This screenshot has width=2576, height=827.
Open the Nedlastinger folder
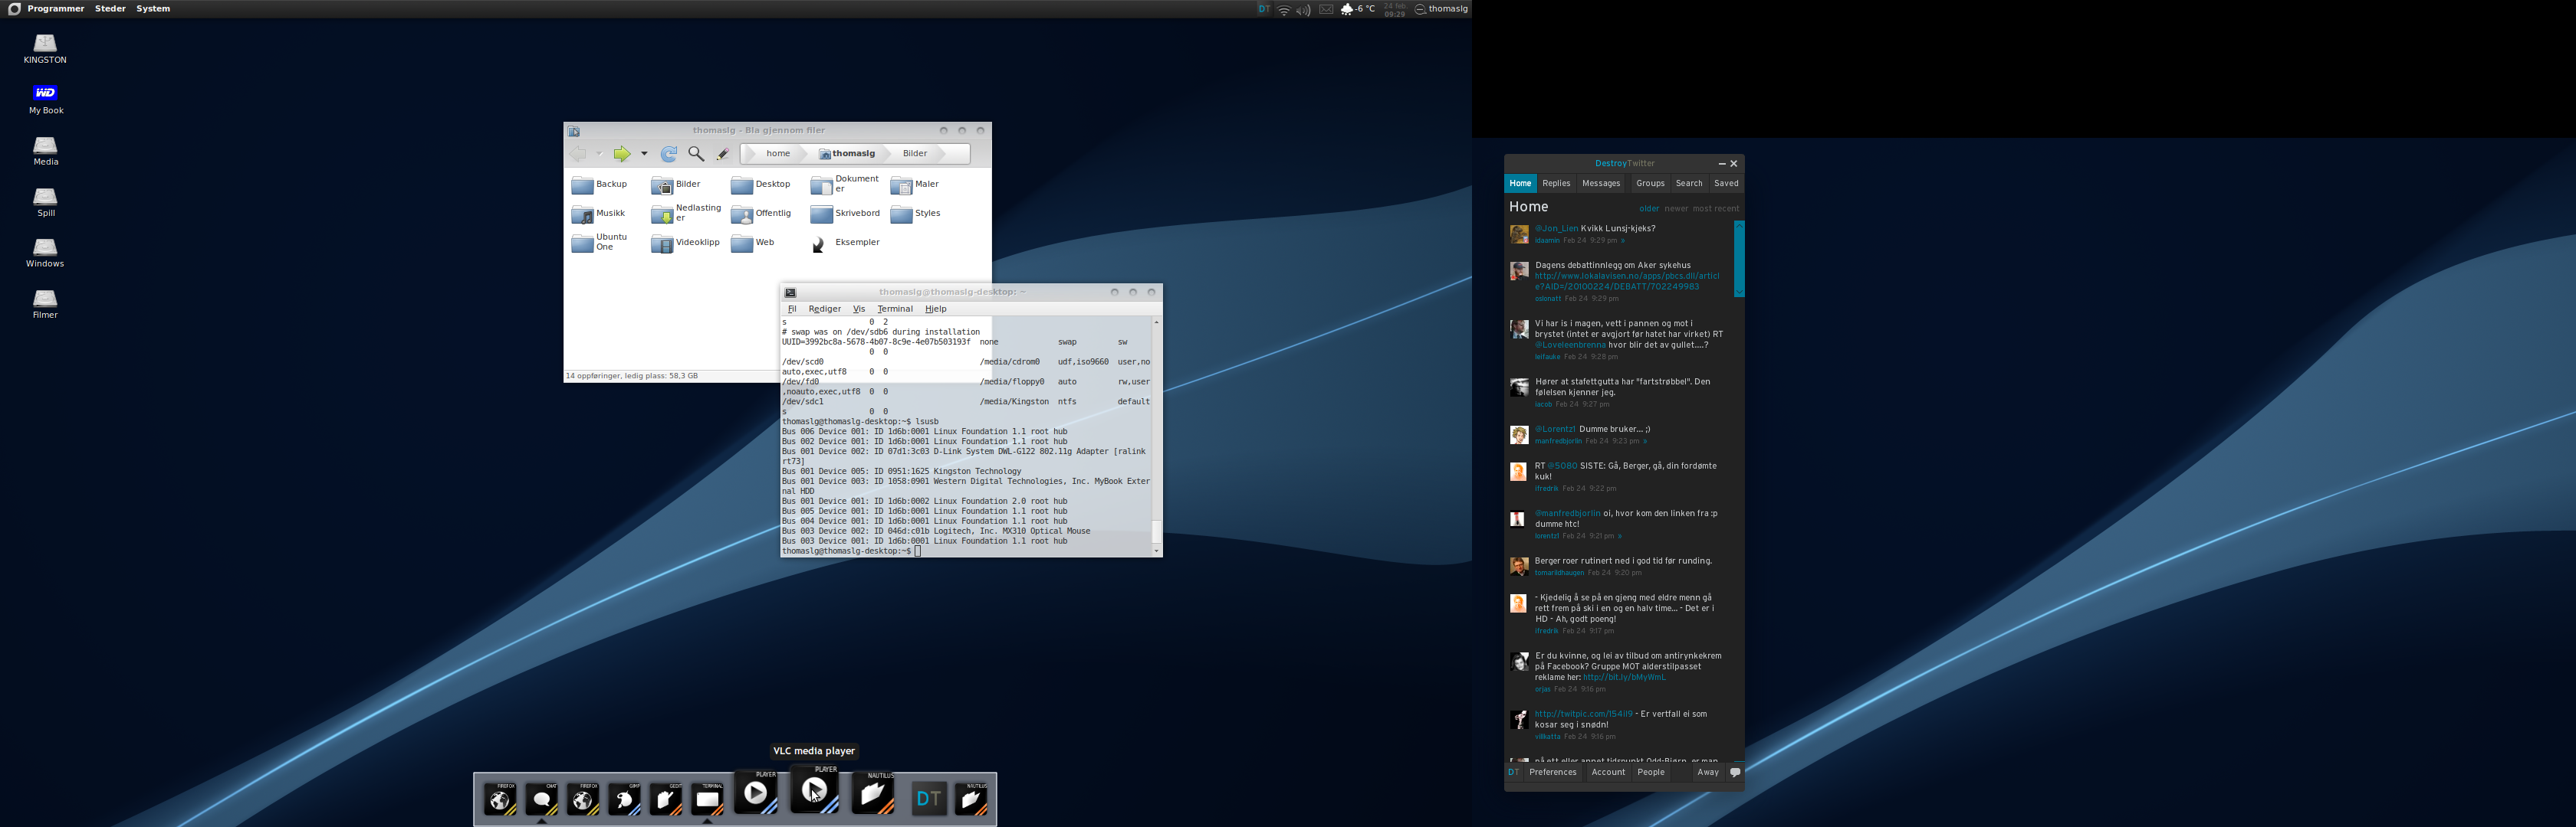[x=686, y=214]
